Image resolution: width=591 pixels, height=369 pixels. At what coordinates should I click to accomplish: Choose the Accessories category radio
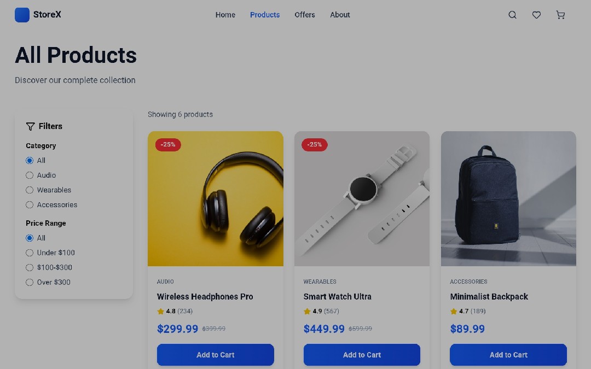(x=30, y=205)
